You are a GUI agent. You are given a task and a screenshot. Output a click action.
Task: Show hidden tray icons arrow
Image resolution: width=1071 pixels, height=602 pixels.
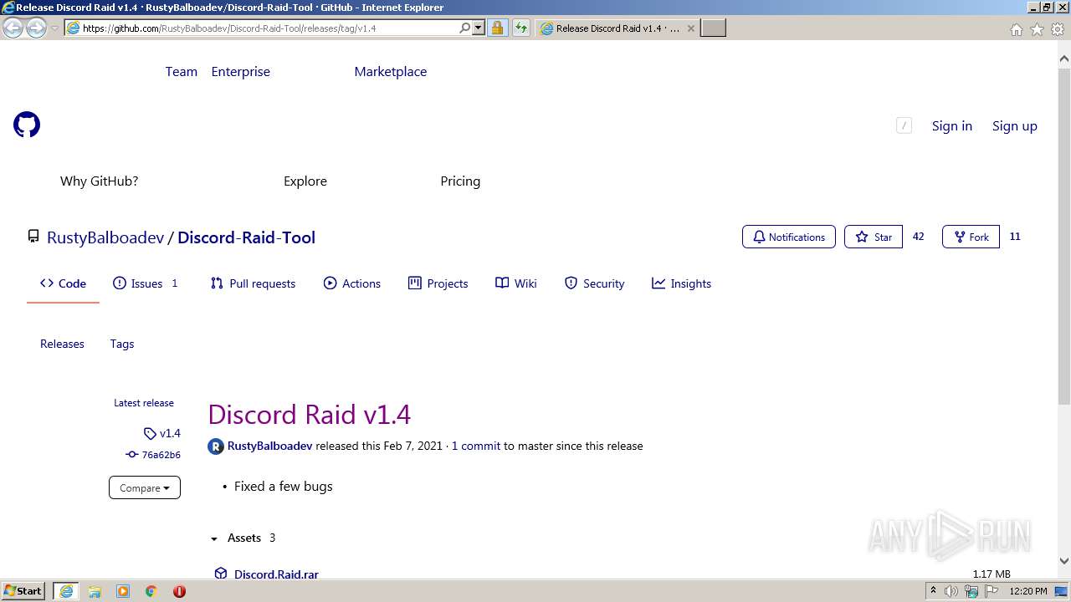[933, 591]
